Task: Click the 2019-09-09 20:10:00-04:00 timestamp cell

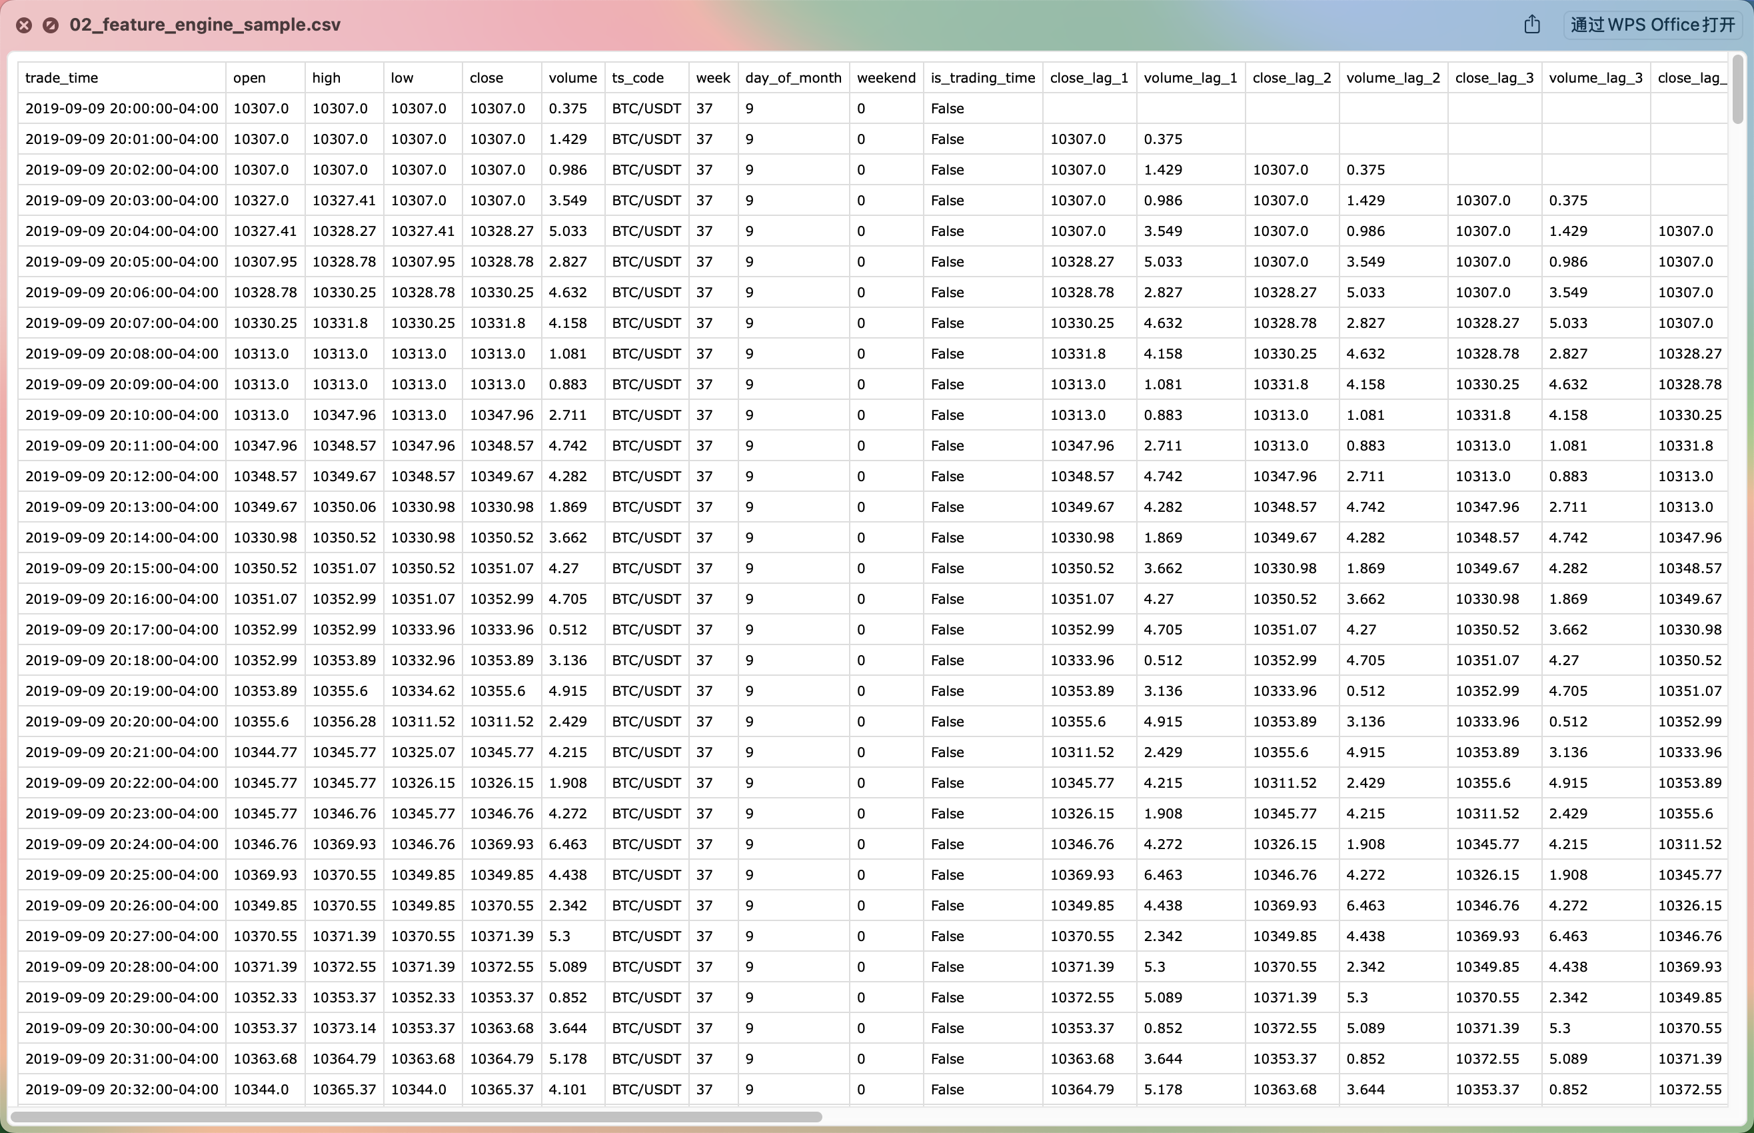Action: (x=122, y=415)
